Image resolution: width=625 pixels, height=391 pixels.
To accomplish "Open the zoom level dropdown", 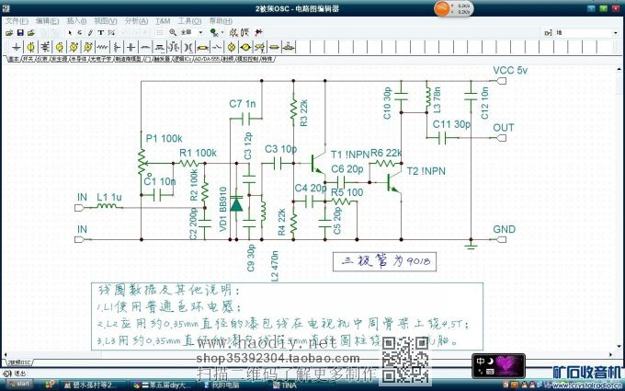I will 201,32.
